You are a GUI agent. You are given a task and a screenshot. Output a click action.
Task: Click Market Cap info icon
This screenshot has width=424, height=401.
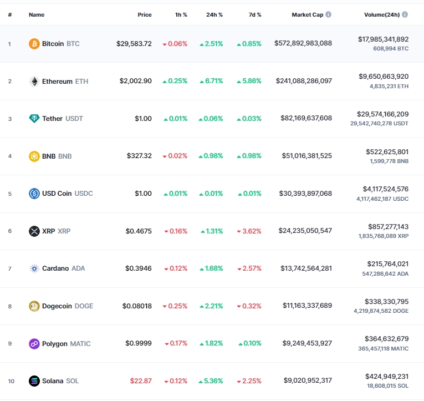coord(329,14)
